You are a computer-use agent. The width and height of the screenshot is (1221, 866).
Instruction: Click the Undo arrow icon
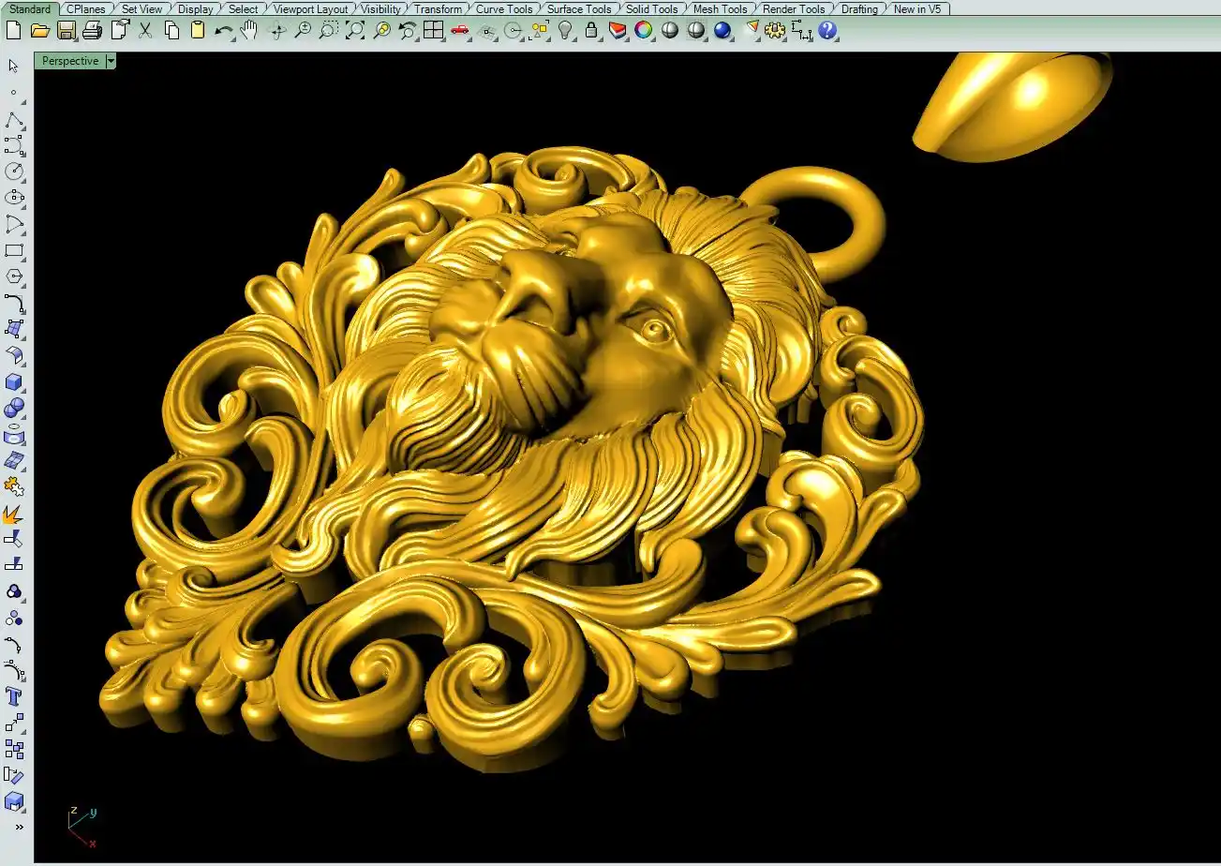coord(223,30)
